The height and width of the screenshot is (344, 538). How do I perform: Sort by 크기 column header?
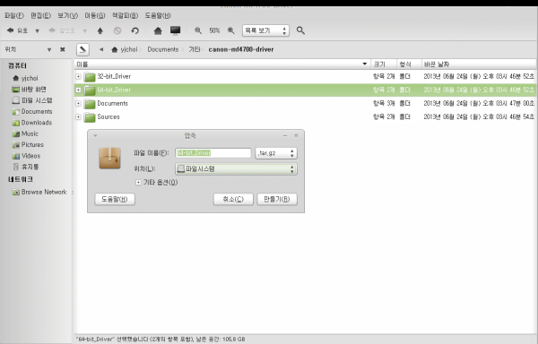pyautogui.click(x=384, y=64)
